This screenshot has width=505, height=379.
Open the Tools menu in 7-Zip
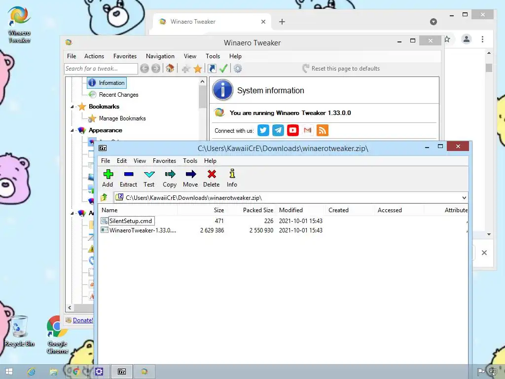pyautogui.click(x=190, y=160)
